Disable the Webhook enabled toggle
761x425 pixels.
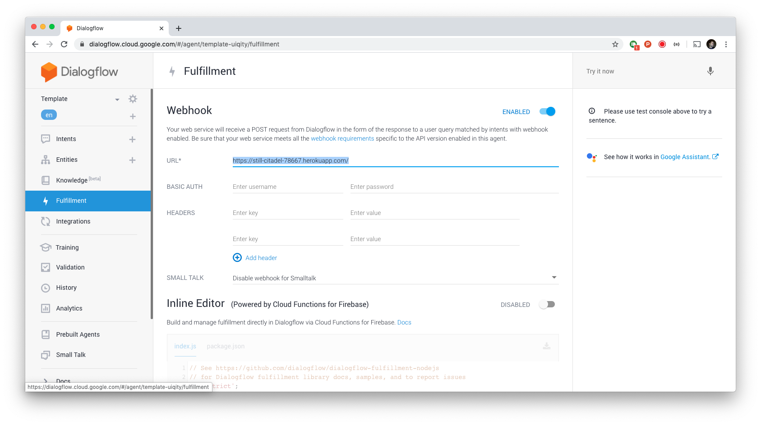[x=548, y=111]
